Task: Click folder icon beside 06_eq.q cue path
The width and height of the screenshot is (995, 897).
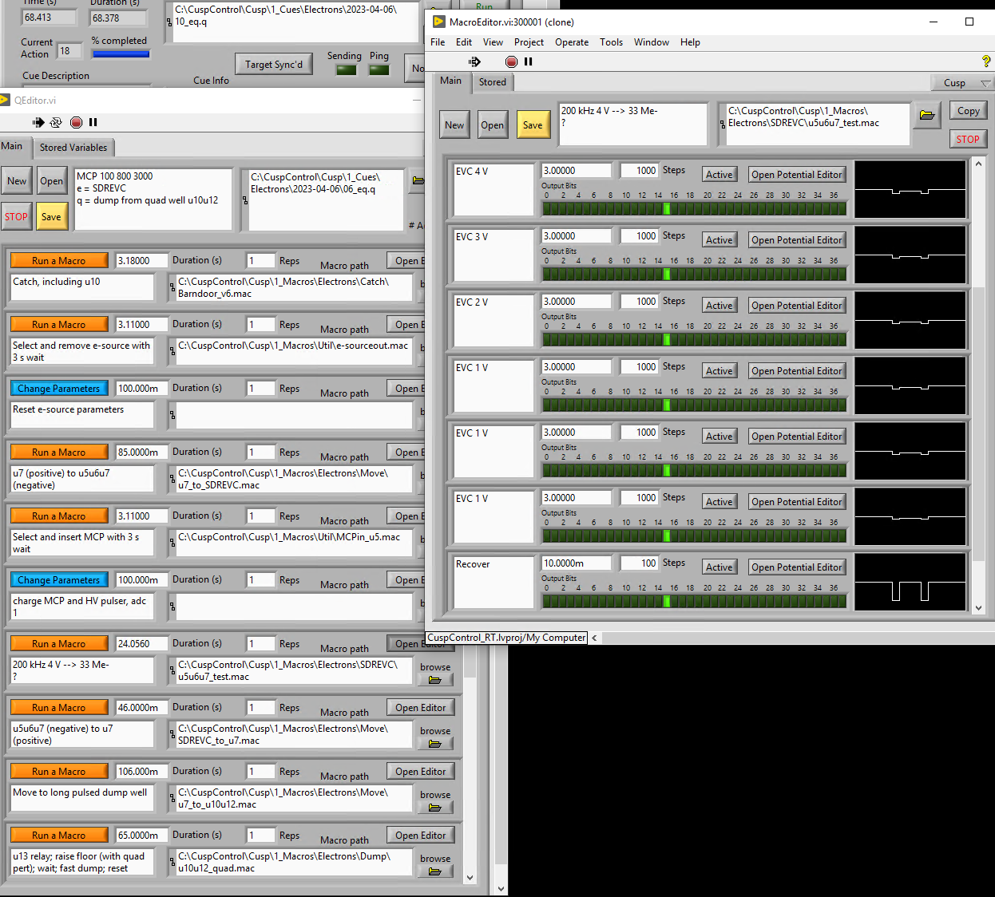Action: pos(418,180)
